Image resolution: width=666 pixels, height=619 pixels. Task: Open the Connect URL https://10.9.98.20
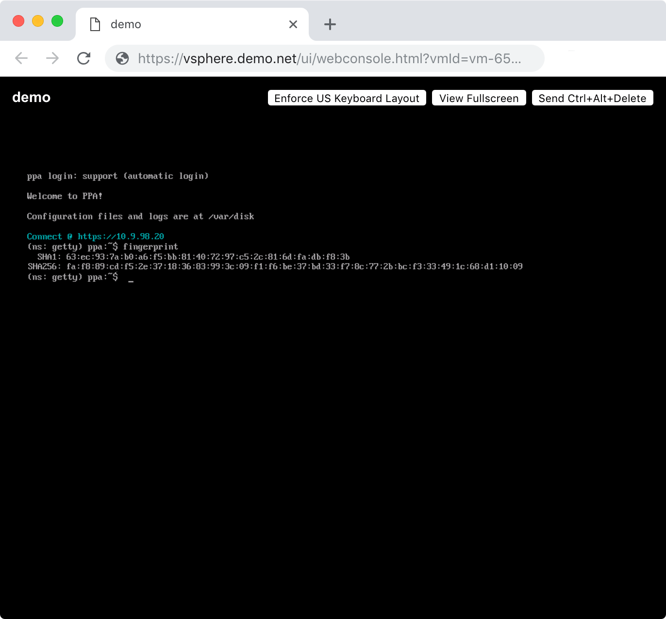120,236
